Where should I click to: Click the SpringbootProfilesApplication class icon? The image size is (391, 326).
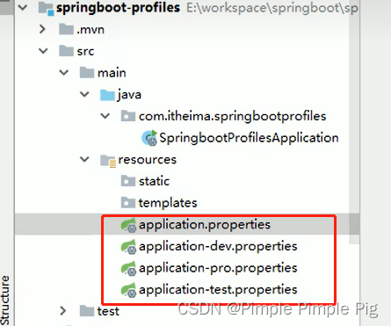click(149, 138)
